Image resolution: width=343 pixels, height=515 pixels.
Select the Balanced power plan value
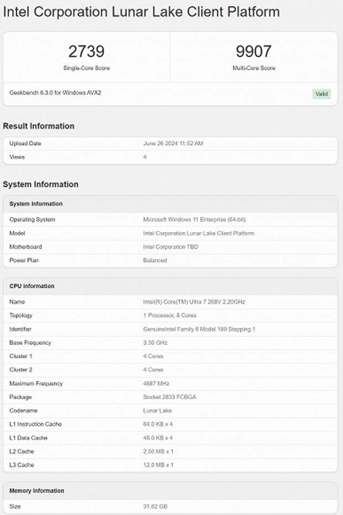point(155,260)
